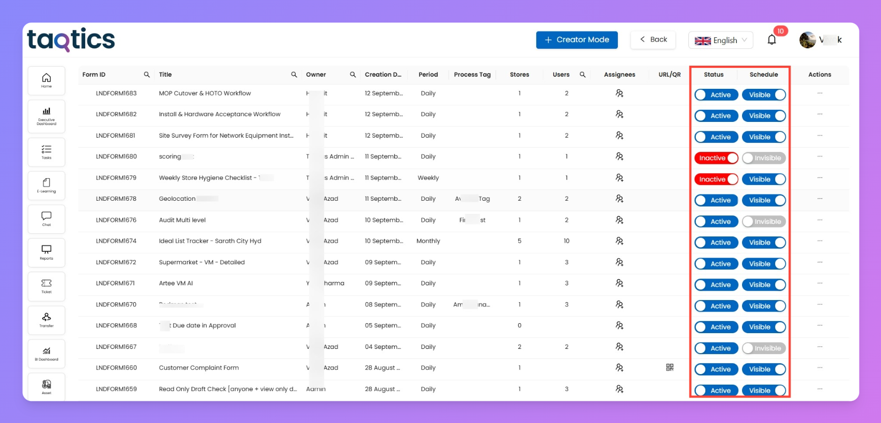This screenshot has width=881, height=423.
Task: Click the Owner column search icon
Action: pos(353,75)
